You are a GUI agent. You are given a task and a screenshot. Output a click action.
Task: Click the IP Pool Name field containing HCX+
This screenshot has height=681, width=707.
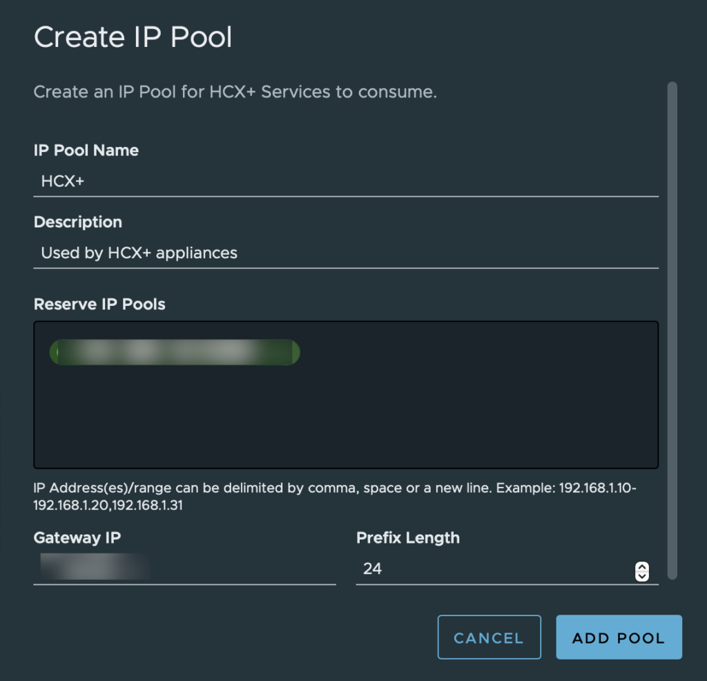pos(346,182)
